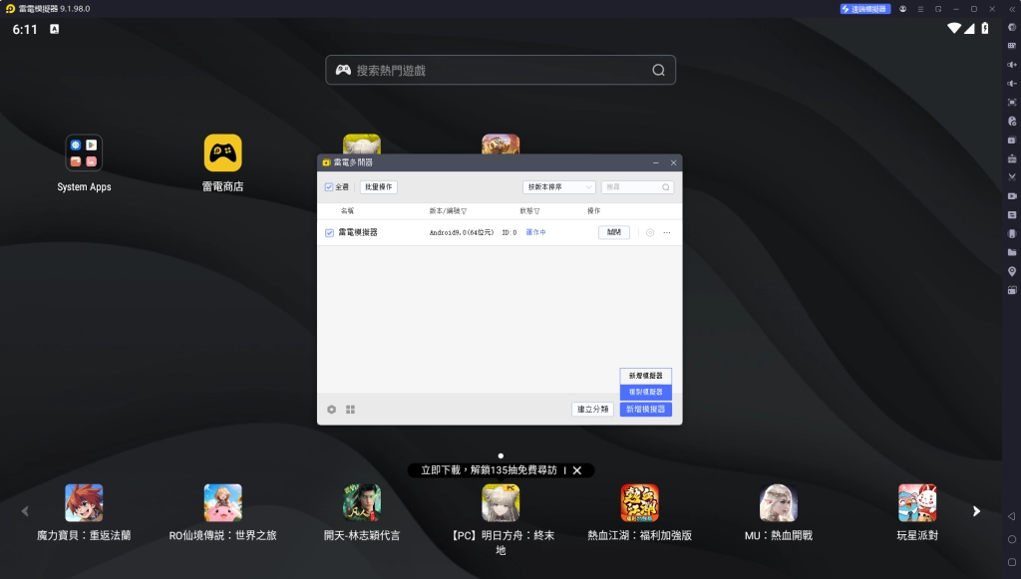Expand the sort-by-version dropdown

[x=559, y=187]
